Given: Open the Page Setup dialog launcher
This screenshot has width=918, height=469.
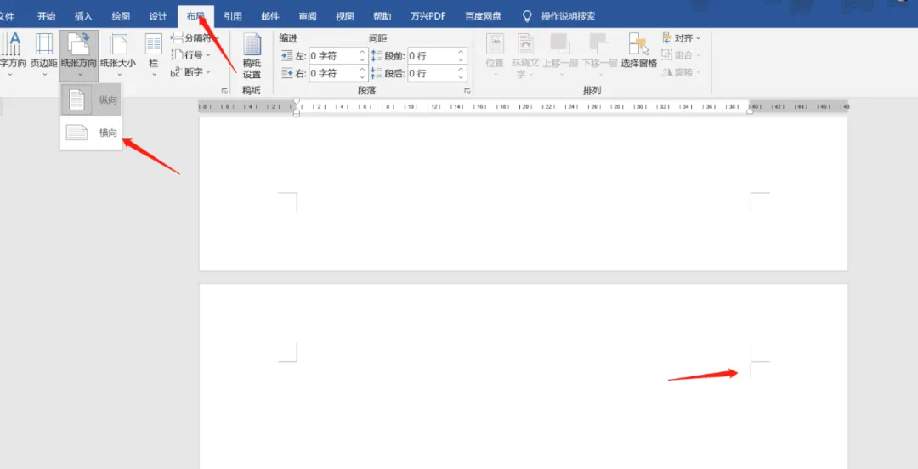Looking at the screenshot, I should 224,92.
